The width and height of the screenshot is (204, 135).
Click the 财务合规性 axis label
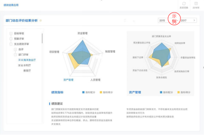(x=161, y=77)
